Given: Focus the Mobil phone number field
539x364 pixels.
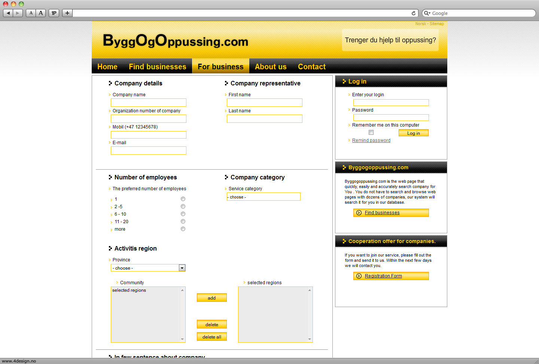Looking at the screenshot, I should point(149,135).
